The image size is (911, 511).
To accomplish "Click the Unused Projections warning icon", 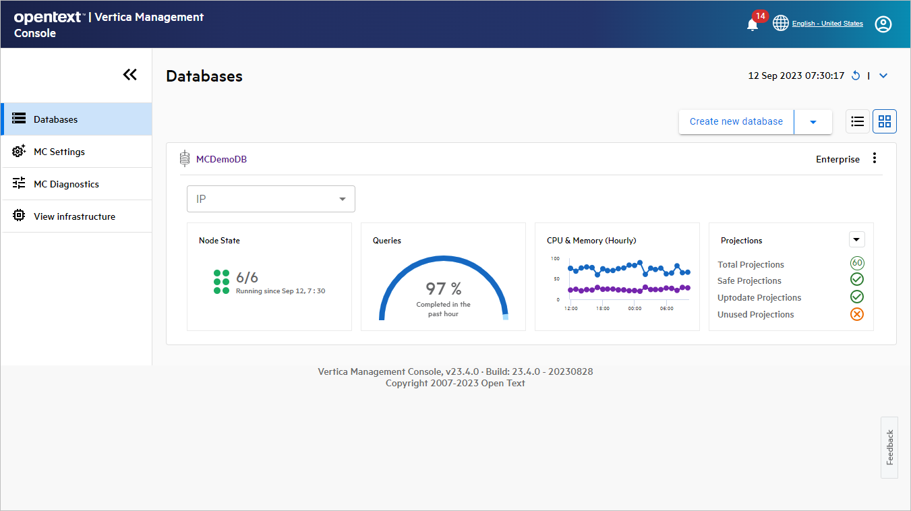I will point(856,313).
